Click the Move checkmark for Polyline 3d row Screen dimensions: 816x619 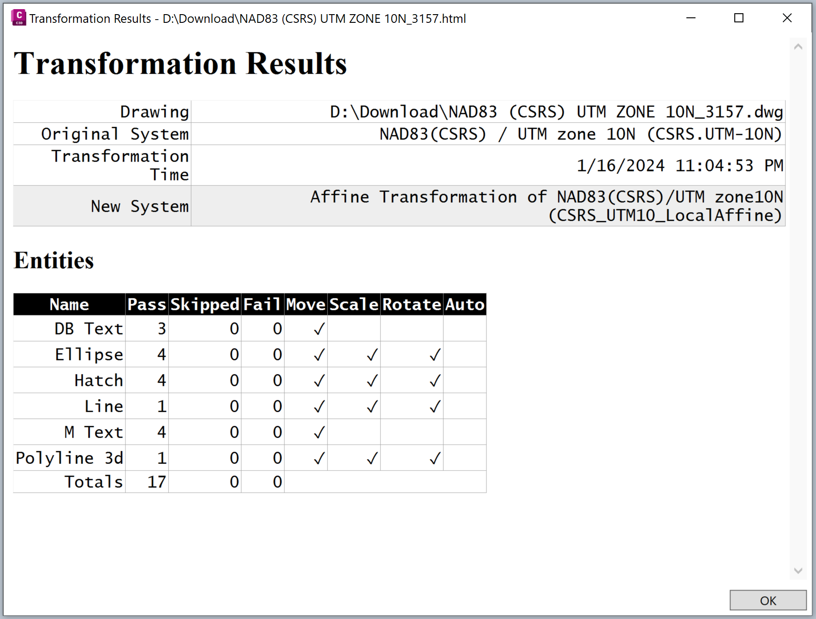click(x=319, y=457)
